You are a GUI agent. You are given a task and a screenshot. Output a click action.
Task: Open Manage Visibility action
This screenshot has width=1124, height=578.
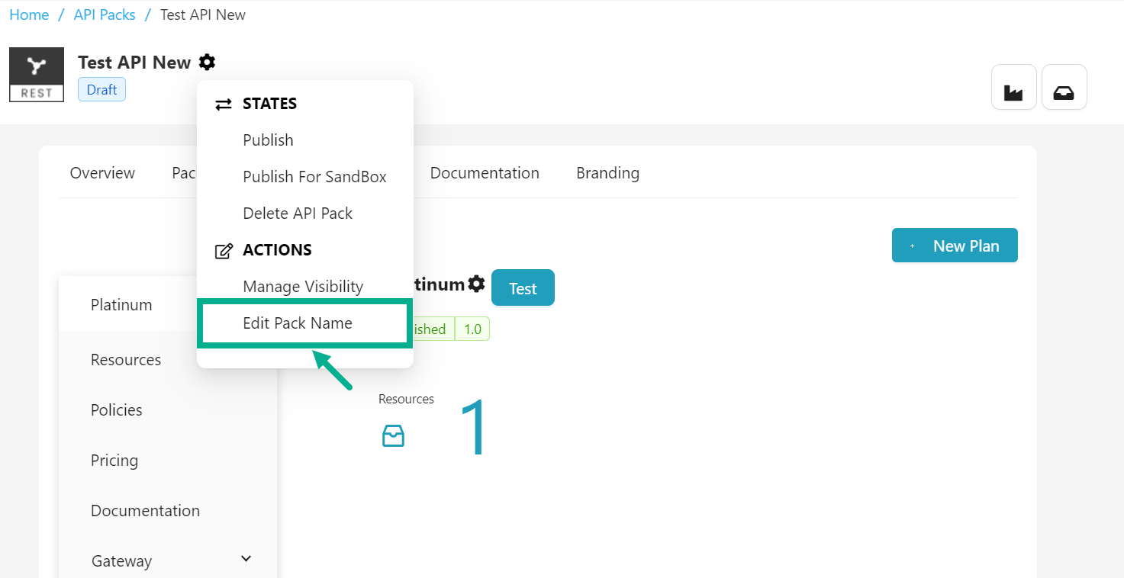[303, 287]
